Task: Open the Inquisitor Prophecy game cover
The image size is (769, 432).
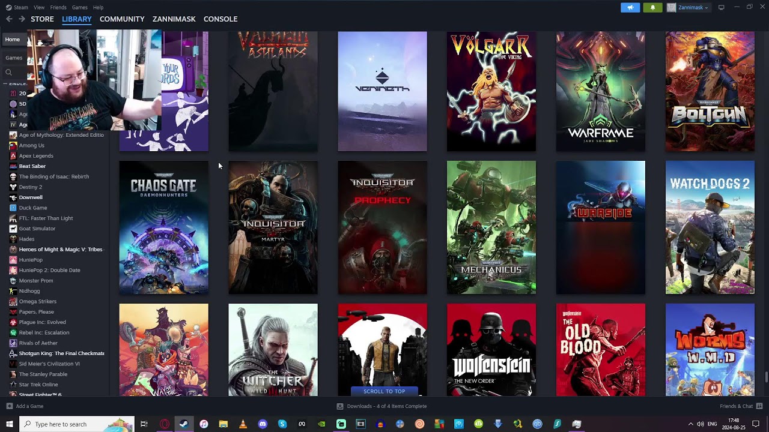Action: [382, 227]
